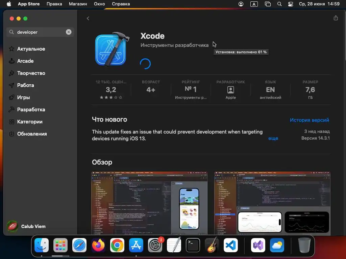Launch Firefox from the Dock
346x259 pixels.
(98, 245)
